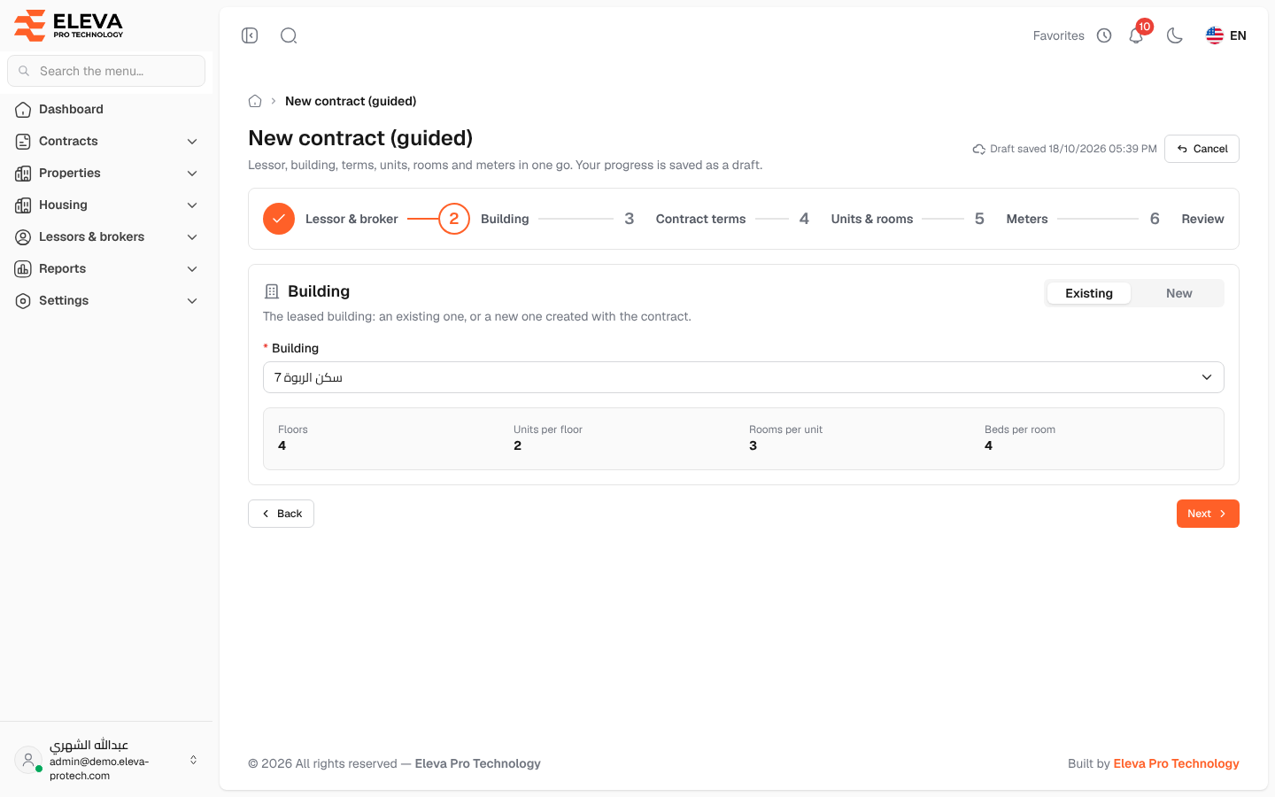The height and width of the screenshot is (797, 1275).
Task: Open the user account switcher arrows
Action: [193, 760]
